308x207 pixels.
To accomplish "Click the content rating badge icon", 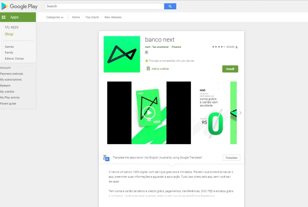I will pos(146,52).
